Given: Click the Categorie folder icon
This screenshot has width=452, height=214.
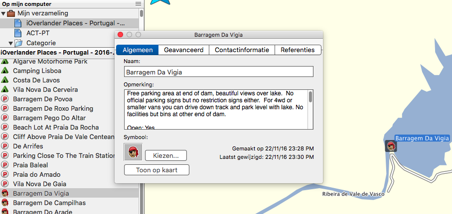Looking at the screenshot, I should pos(18,43).
